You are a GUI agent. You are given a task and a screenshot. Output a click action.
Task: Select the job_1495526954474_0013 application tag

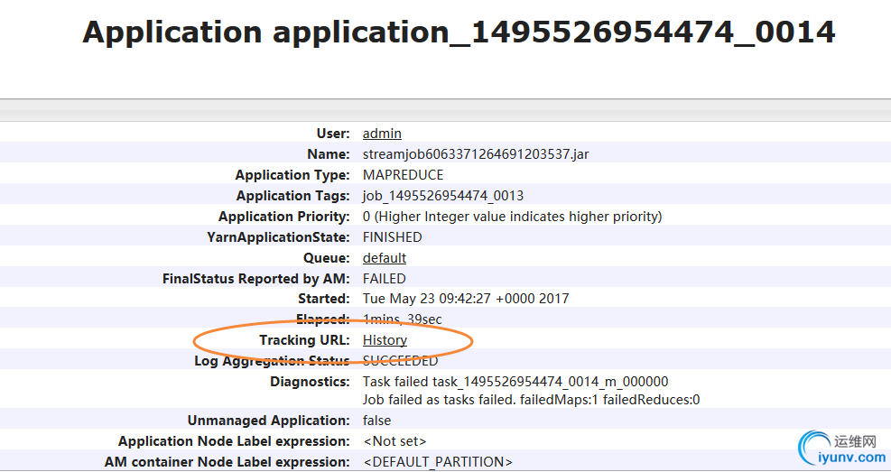click(443, 196)
